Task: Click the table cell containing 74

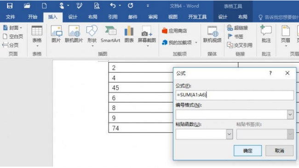Action: click(141, 128)
